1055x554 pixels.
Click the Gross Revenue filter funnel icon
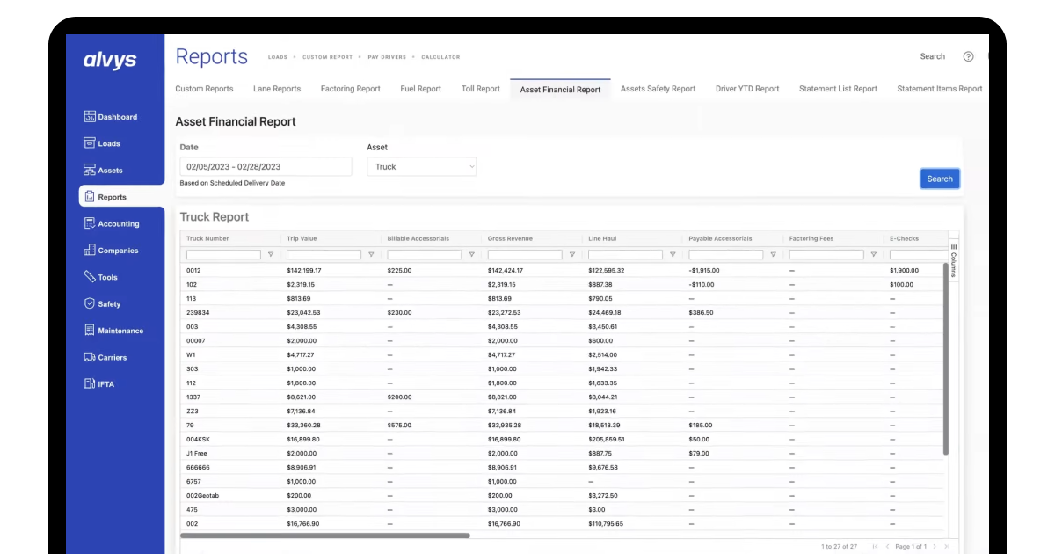coord(572,255)
